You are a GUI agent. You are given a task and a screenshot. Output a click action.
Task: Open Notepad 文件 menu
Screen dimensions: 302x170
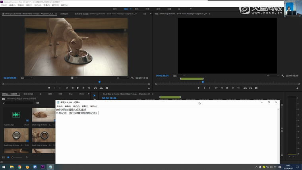click(x=59, y=106)
